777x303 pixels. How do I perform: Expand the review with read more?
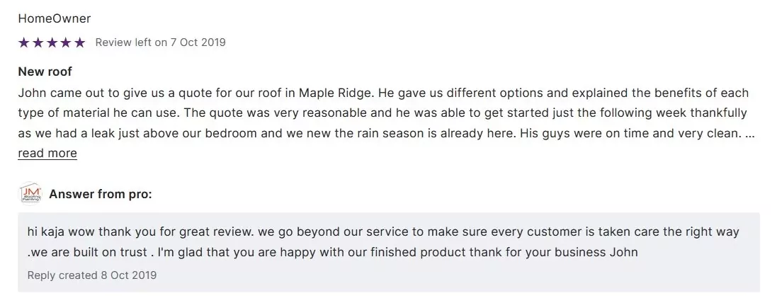47,153
